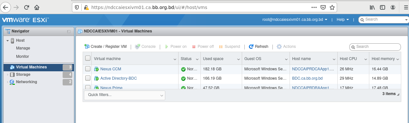Screen dimensions: 409x123
Task: Click the Power off button
Action: [x=203, y=47]
